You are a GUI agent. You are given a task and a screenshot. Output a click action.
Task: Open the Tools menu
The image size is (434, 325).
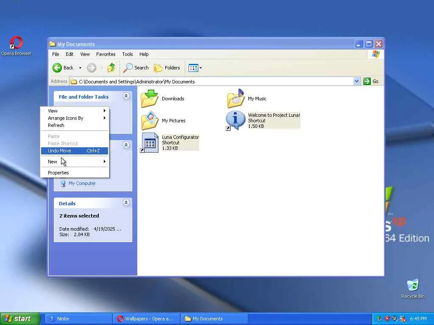point(128,54)
